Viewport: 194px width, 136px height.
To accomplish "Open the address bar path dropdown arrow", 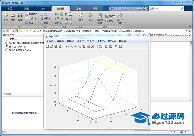I will pyautogui.click(x=186, y=31).
